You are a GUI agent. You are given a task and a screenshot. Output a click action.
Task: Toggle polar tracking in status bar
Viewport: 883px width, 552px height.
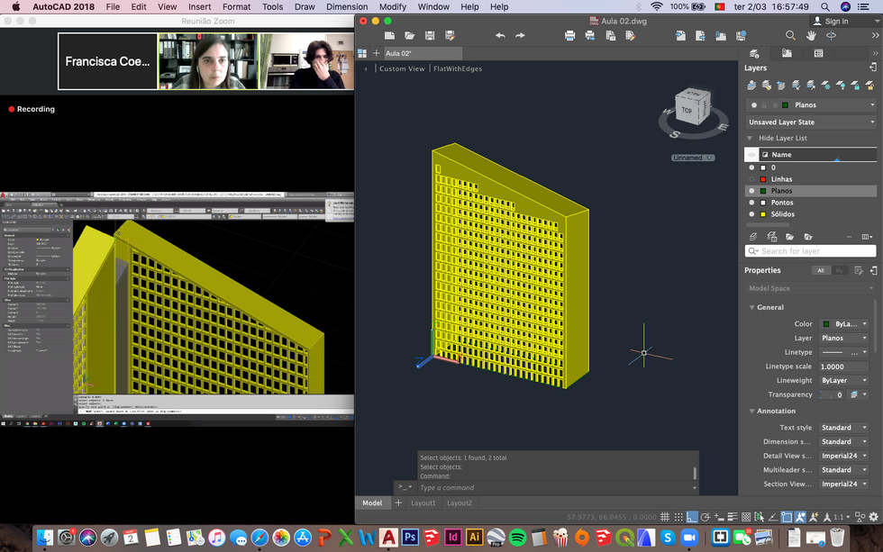pyautogui.click(x=705, y=517)
